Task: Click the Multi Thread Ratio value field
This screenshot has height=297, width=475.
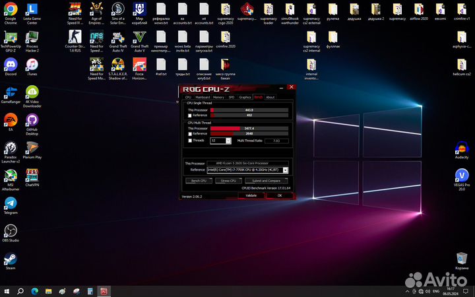Action: coord(276,141)
